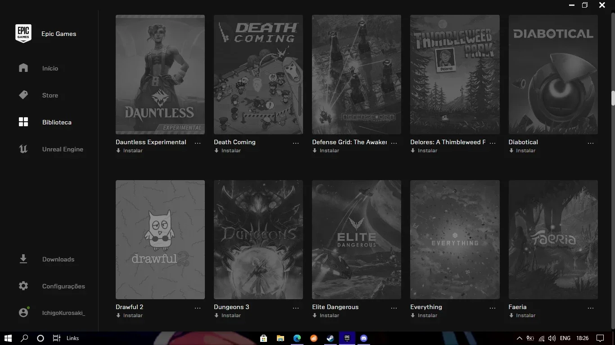
Task: Go to Início home page
Action: click(x=50, y=68)
